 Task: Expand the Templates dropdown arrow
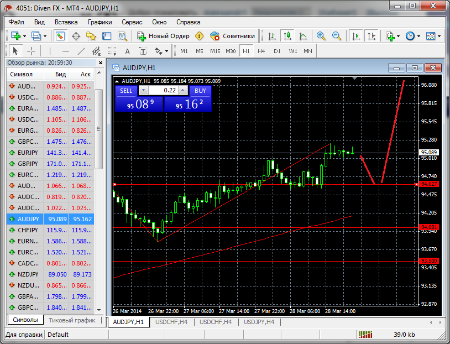click(439, 36)
